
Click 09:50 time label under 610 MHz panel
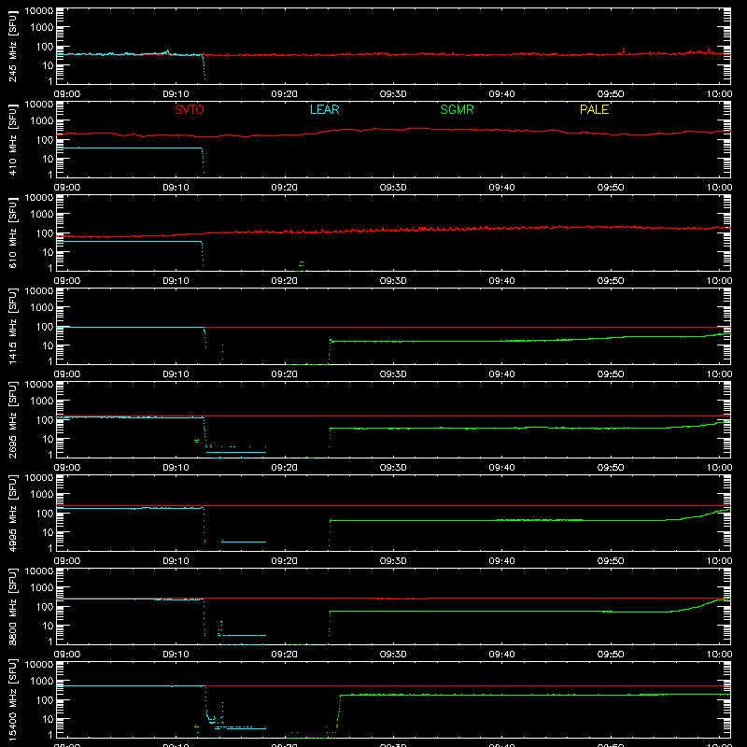click(611, 281)
